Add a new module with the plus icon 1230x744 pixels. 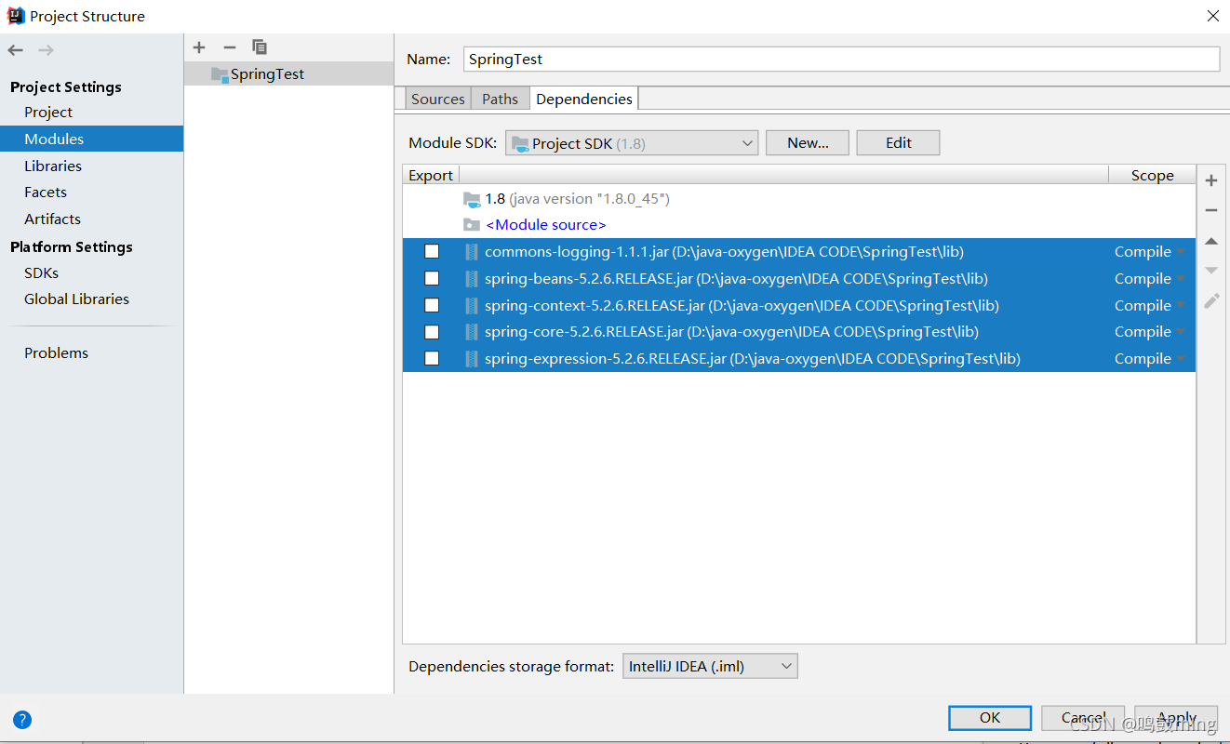pos(199,46)
